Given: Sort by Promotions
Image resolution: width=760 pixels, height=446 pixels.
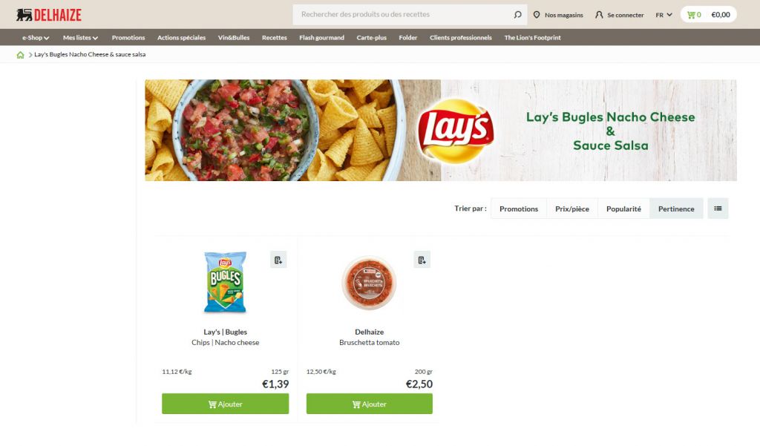Looking at the screenshot, I should point(519,209).
